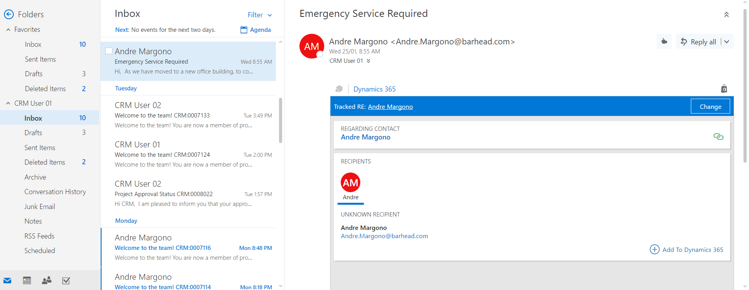The height and width of the screenshot is (290, 749).
Task: Tick the checkbox on the Emergency Service Required email
Action: click(x=109, y=51)
